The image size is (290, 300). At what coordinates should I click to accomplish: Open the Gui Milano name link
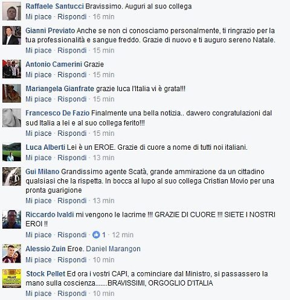[x=42, y=171]
